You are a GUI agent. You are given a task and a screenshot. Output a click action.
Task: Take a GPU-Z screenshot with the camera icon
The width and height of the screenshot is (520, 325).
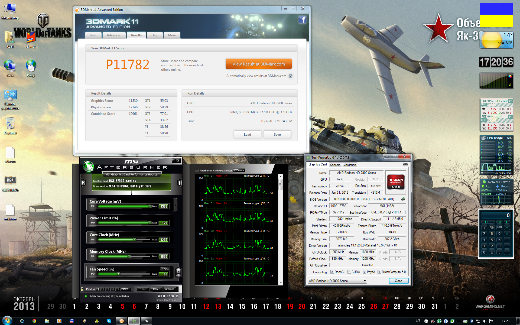pyautogui.click(x=405, y=164)
